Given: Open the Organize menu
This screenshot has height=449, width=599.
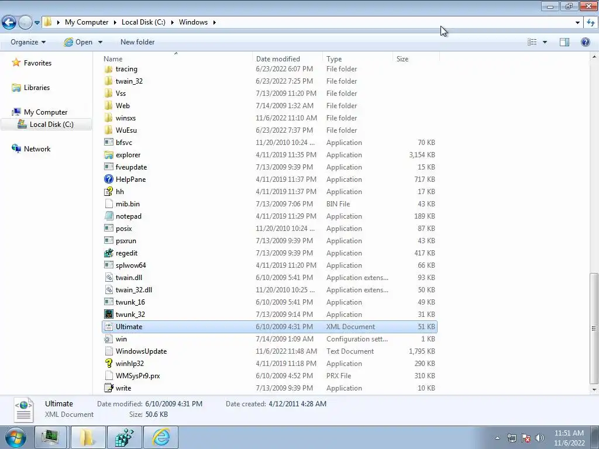Looking at the screenshot, I should pos(28,42).
